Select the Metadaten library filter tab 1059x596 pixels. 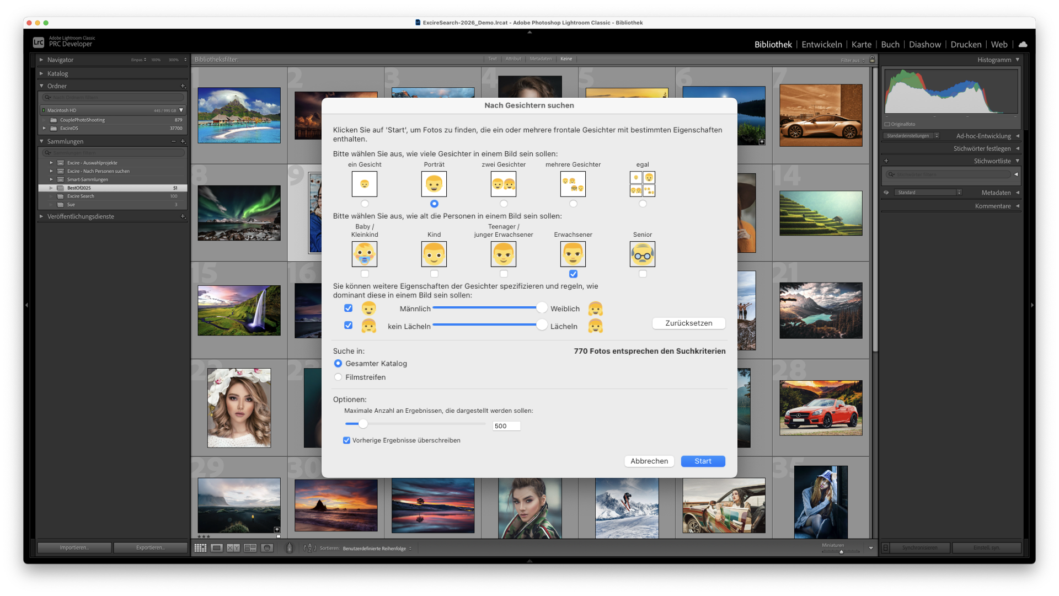pyautogui.click(x=540, y=59)
